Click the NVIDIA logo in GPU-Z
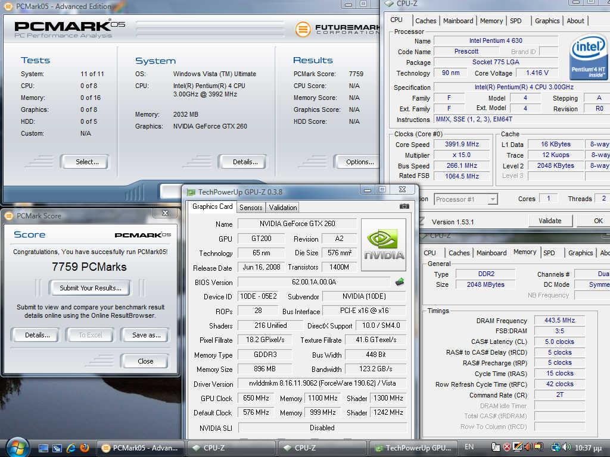 tap(384, 245)
